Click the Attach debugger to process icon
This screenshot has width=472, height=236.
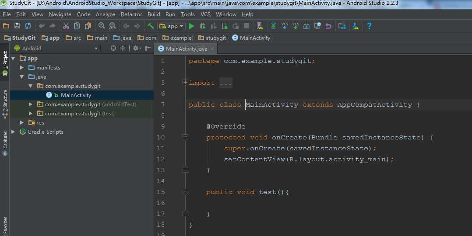[225, 26]
